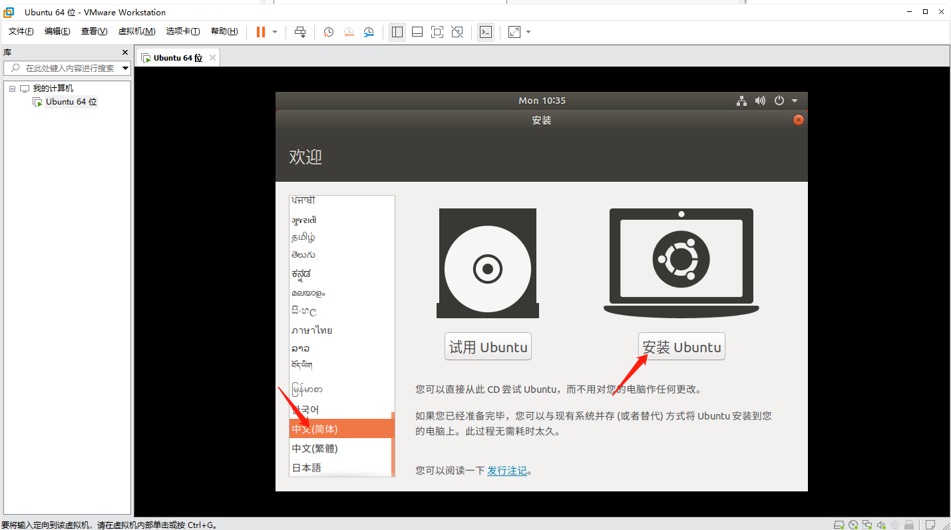
Task: Toggle the thumbnail bar view button
Action: click(x=417, y=32)
